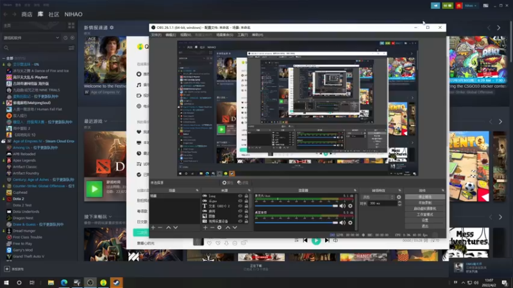
Task: Open OBS 设置 button in controls
Action: pyautogui.click(x=425, y=220)
